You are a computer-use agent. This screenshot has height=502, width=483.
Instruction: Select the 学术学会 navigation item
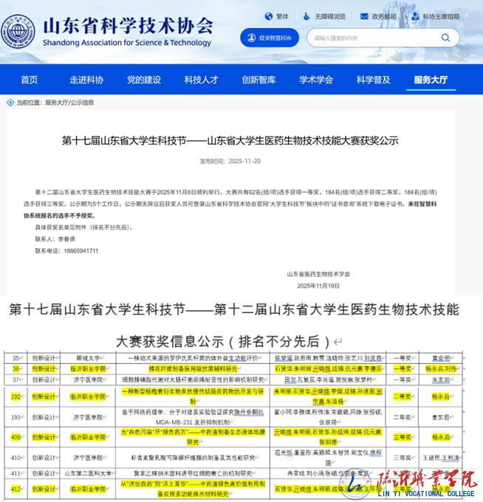(316, 80)
